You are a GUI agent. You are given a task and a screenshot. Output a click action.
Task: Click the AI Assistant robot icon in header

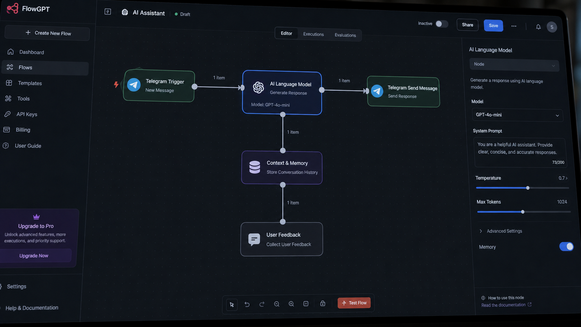point(125,13)
